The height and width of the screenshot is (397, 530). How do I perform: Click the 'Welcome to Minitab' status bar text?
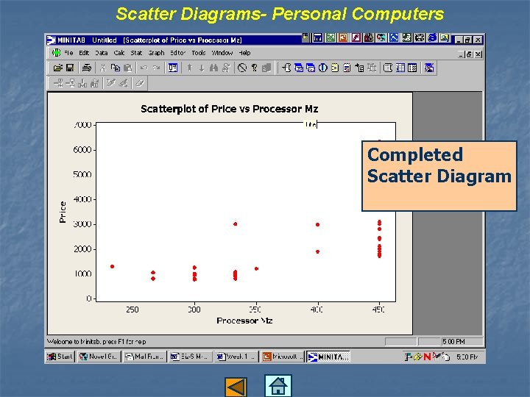pyautogui.click(x=96, y=342)
